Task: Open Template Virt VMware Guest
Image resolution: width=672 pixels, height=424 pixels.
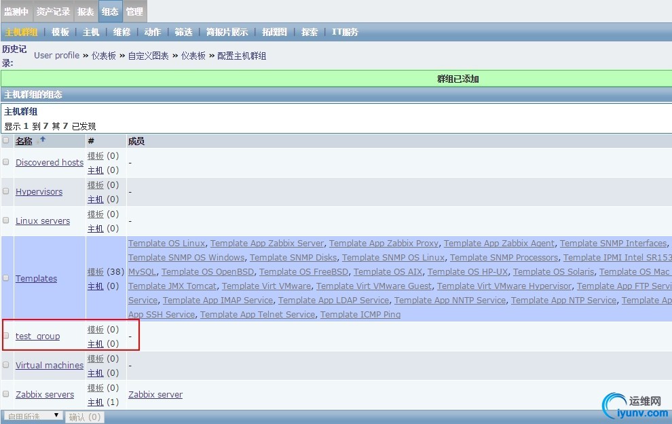Action: pyautogui.click(x=374, y=286)
